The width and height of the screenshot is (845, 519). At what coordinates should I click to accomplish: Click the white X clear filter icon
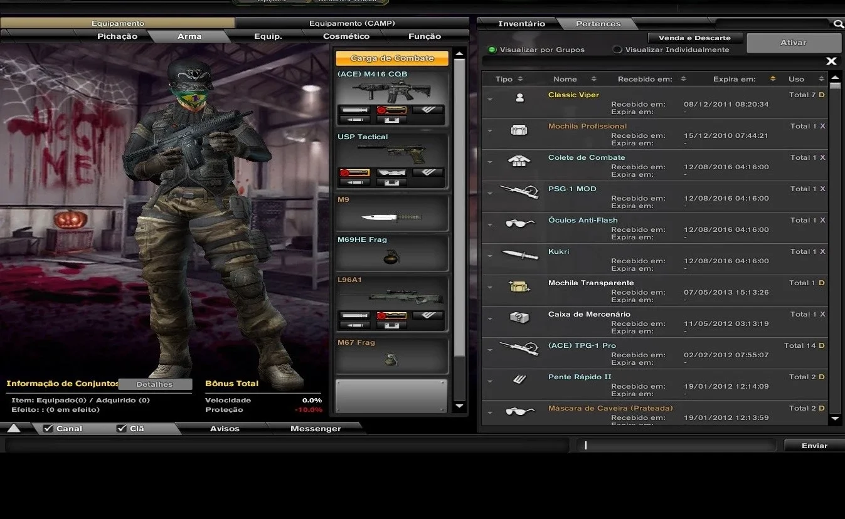click(x=831, y=61)
